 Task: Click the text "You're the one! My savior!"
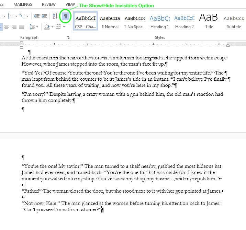tap(53, 166)
